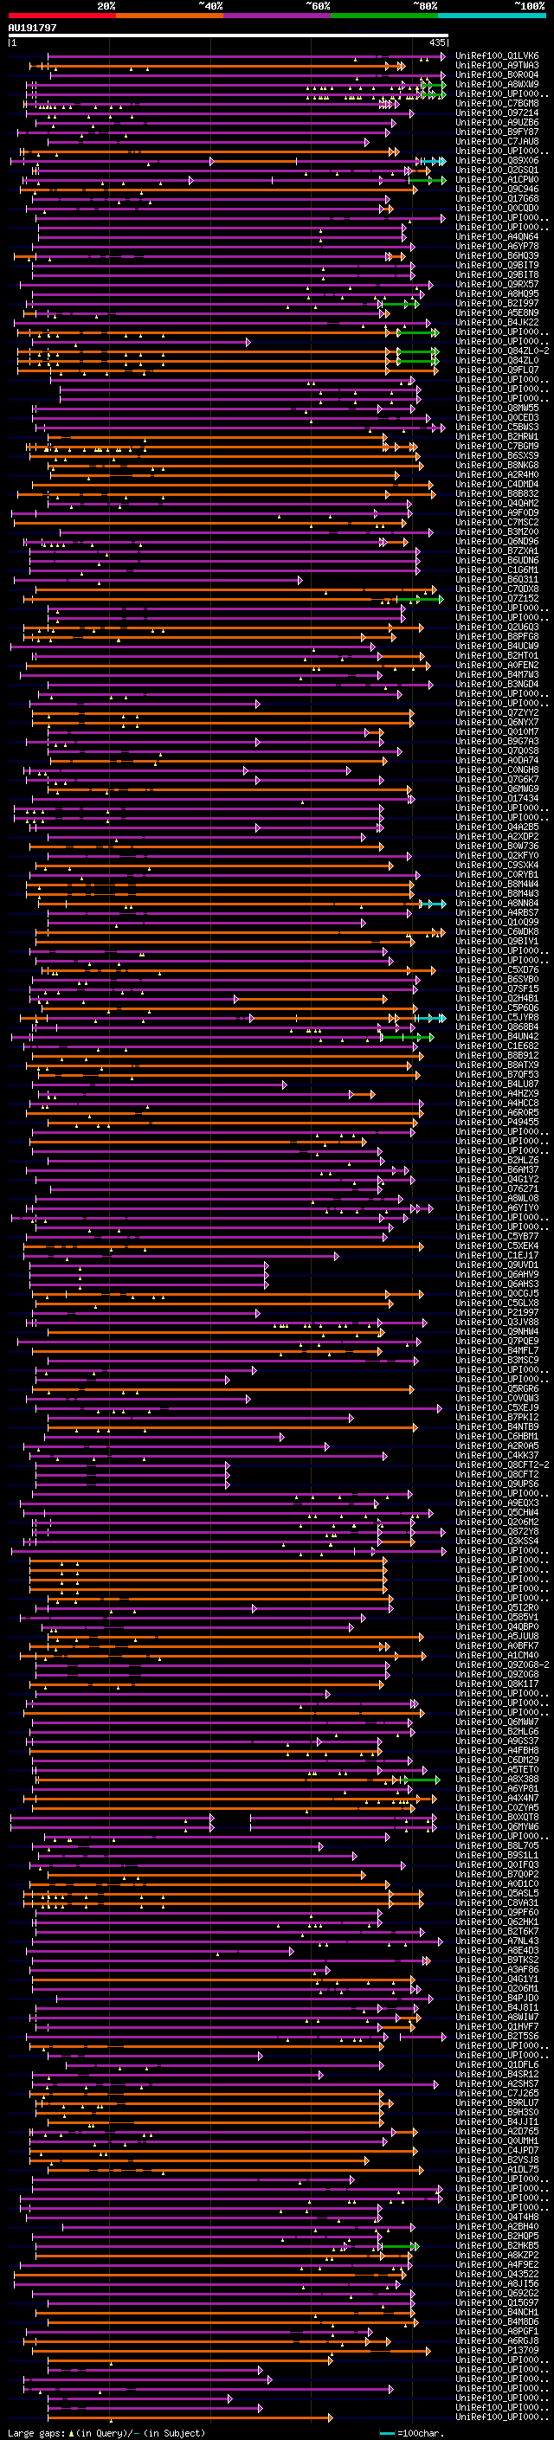Select the UniRef100_B2I997 label
The width and height of the screenshot is (554, 2440).
click(497, 303)
